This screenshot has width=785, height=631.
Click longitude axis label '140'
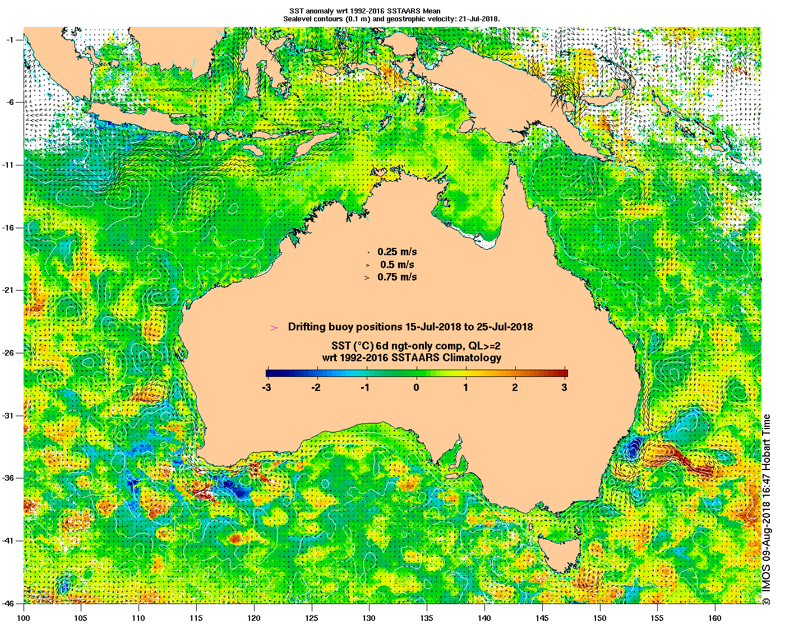point(484,618)
